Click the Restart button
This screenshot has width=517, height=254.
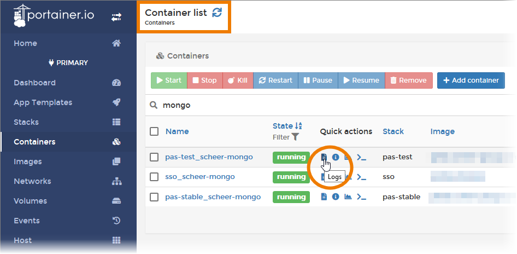pos(275,80)
